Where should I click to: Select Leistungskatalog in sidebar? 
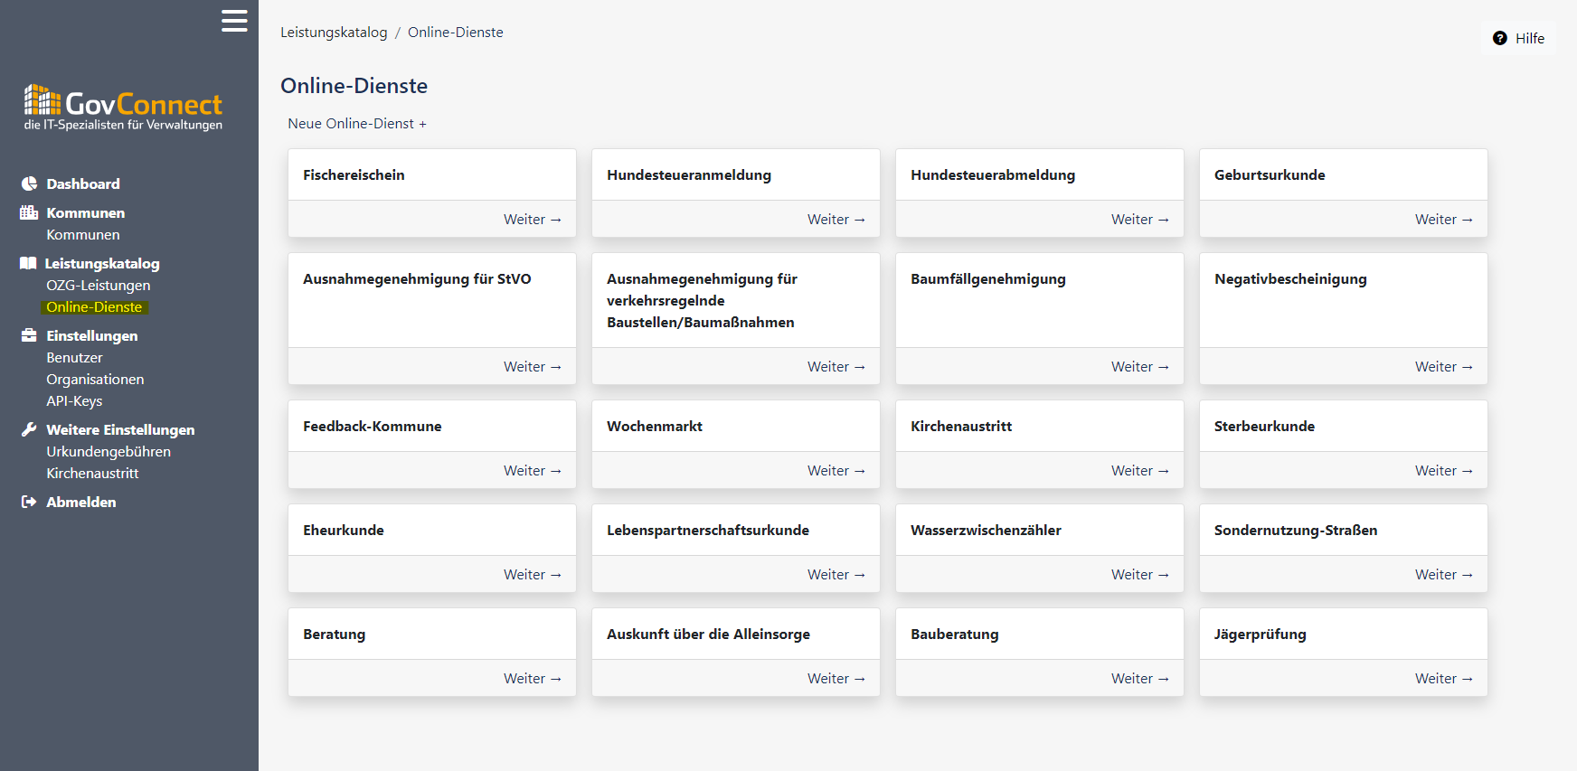point(102,263)
